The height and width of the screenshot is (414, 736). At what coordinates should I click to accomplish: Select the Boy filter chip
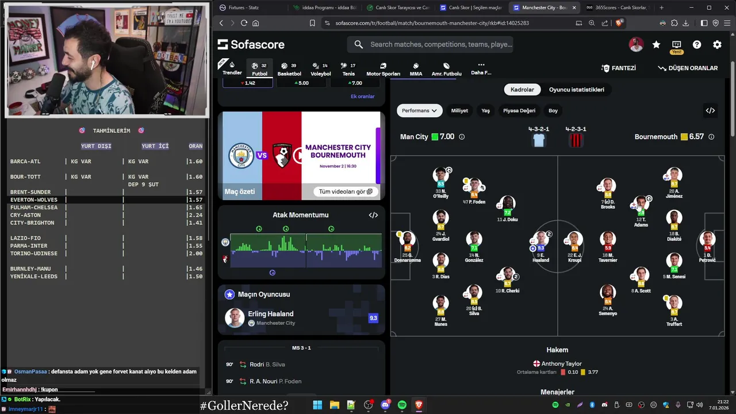coord(553,110)
